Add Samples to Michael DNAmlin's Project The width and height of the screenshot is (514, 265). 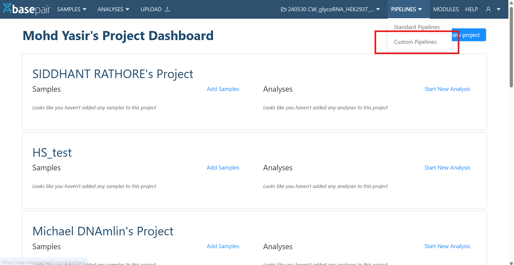pyautogui.click(x=223, y=246)
